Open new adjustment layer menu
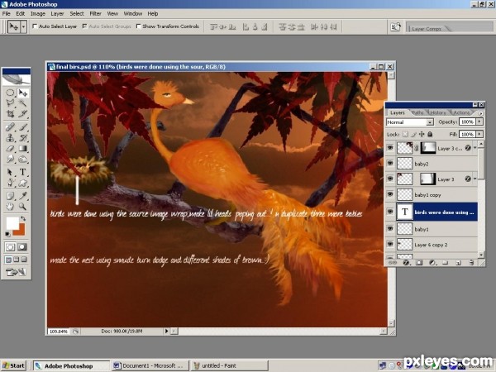496x372 pixels. click(x=432, y=263)
